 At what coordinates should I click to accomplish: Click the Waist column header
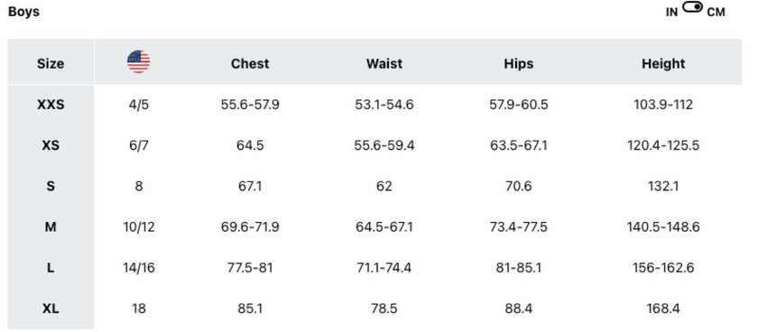(384, 64)
